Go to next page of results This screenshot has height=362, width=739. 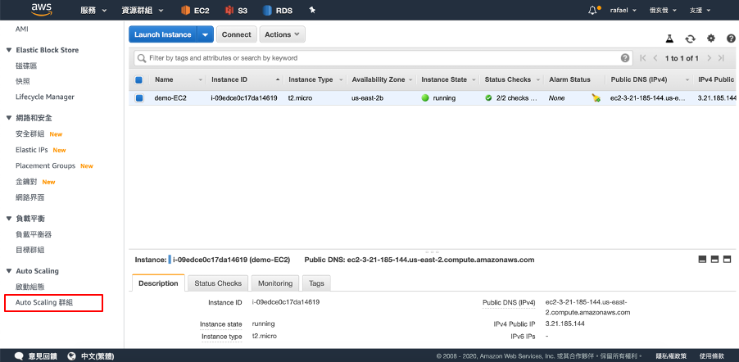[x=709, y=58]
